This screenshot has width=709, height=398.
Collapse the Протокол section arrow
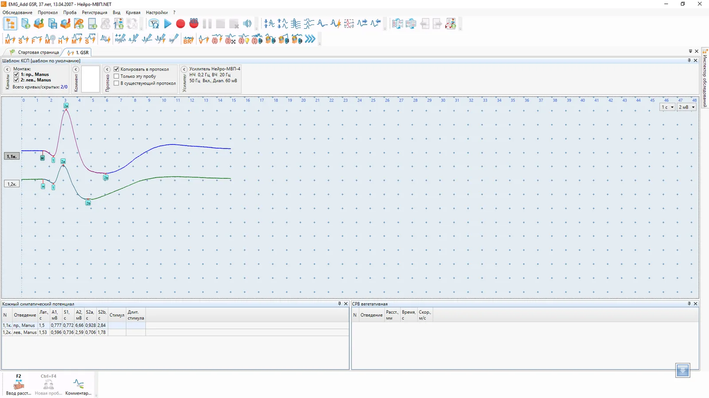(x=107, y=69)
